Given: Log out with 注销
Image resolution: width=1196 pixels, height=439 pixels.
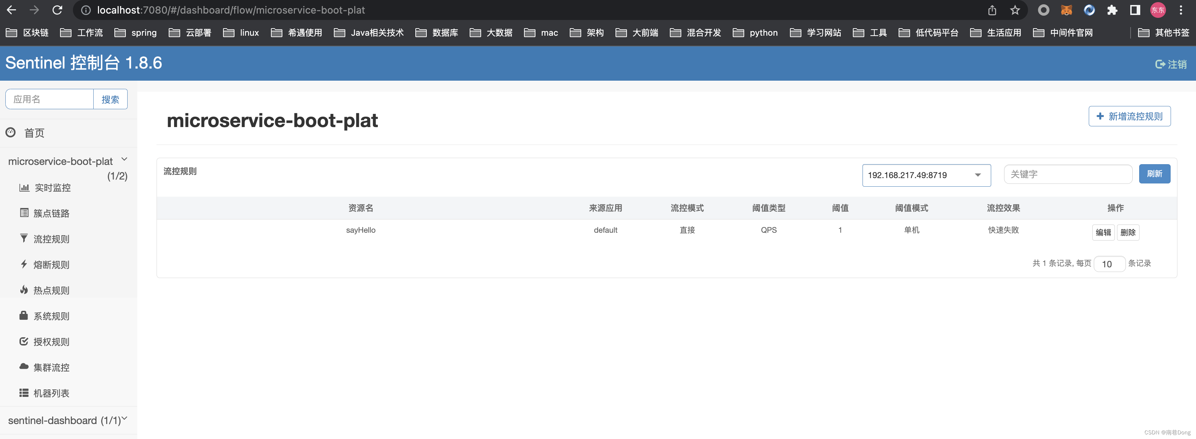Looking at the screenshot, I should point(1171,64).
